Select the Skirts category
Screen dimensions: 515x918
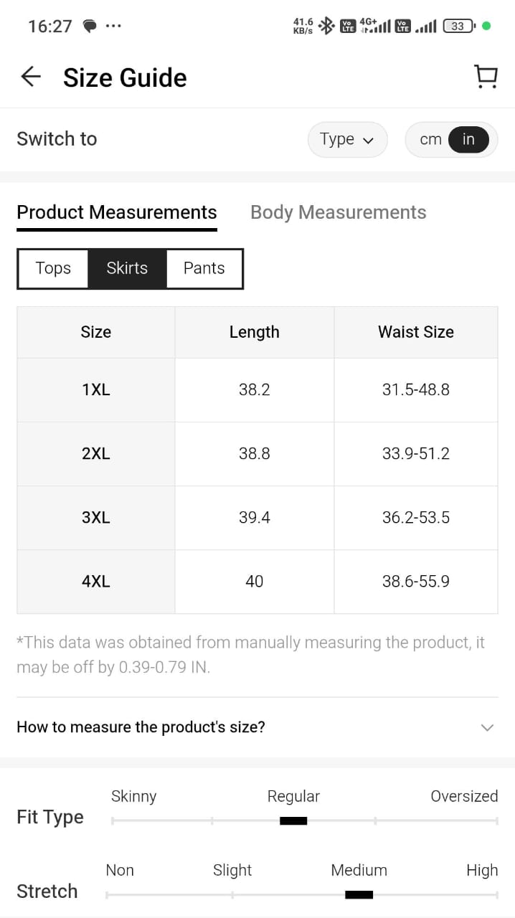[127, 268]
